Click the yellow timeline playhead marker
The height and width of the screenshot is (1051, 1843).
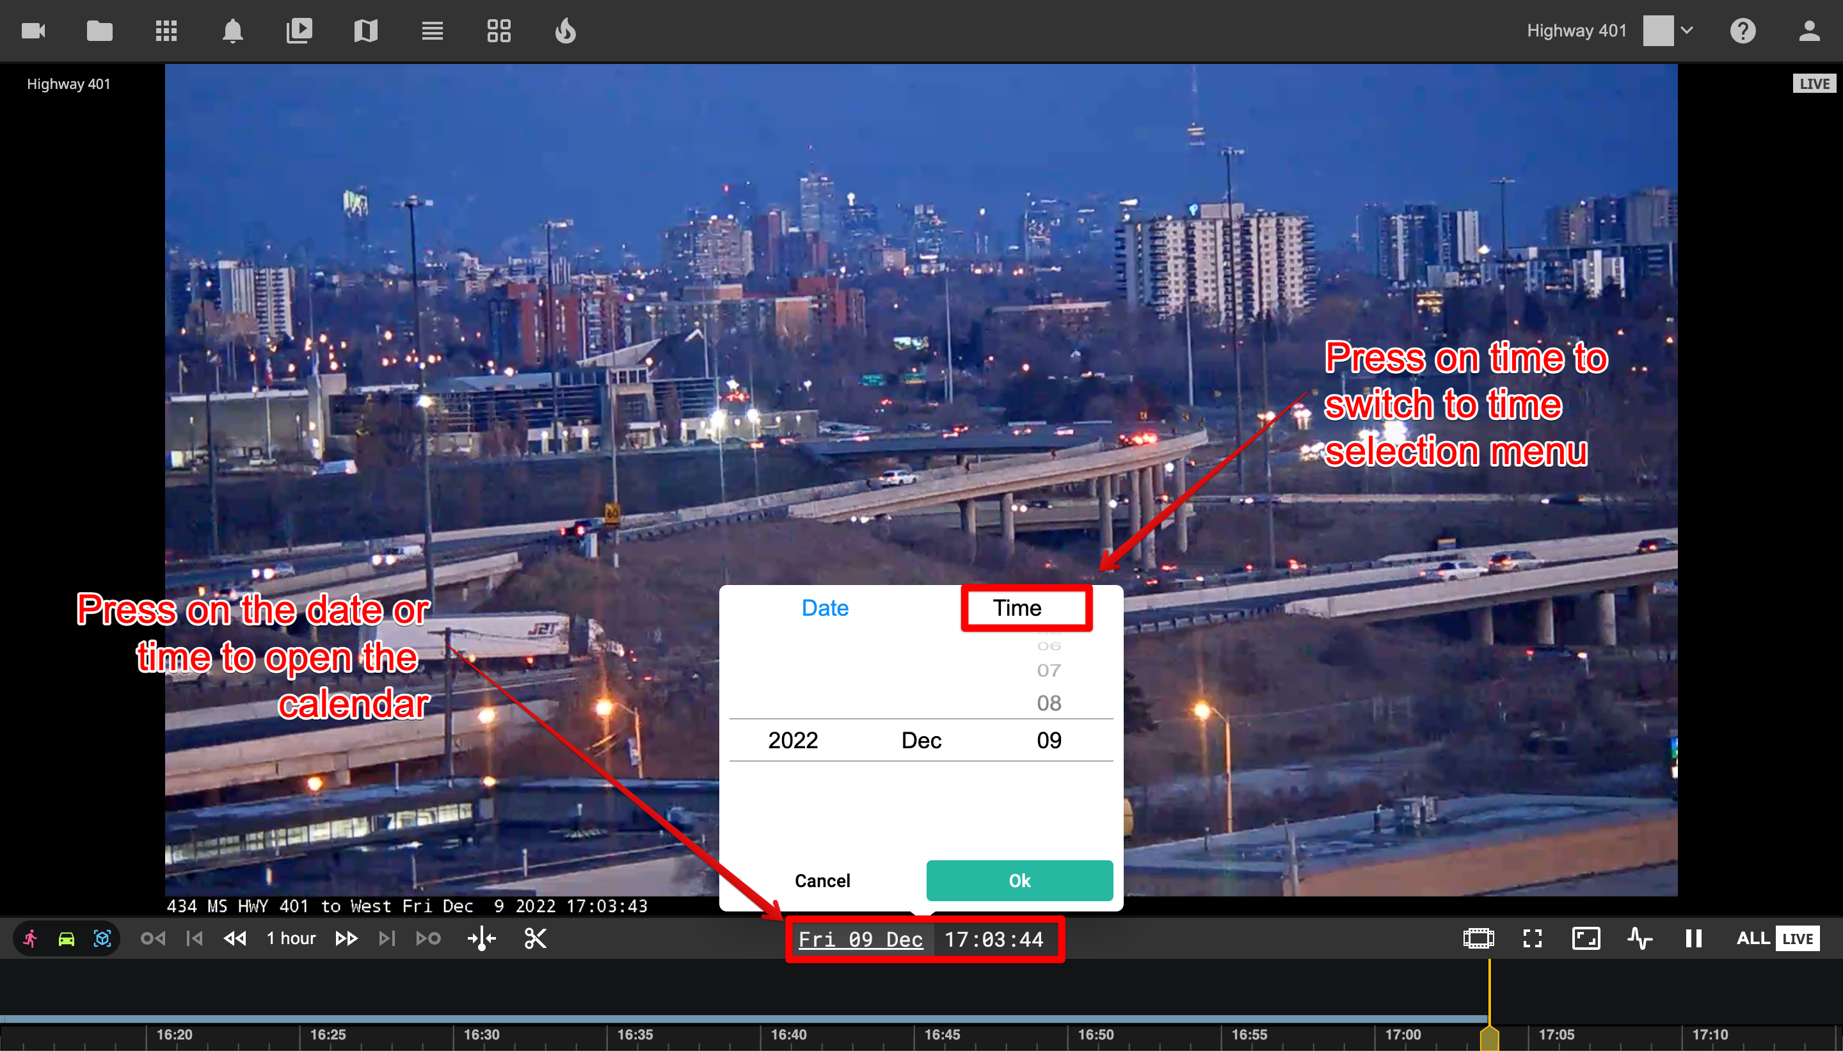coord(1488,1038)
